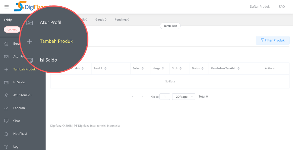The height and width of the screenshot is (150, 293).
Task: Open the FAQ link
Action: pyautogui.click(x=282, y=7)
